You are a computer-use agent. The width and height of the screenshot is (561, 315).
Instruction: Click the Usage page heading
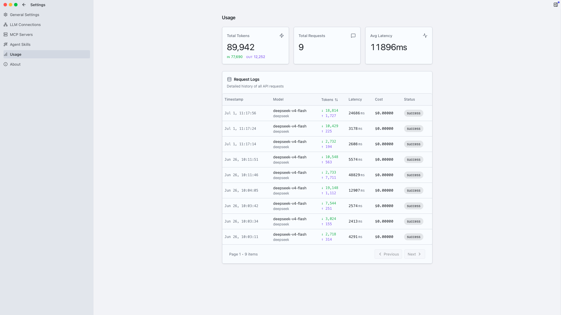(228, 17)
